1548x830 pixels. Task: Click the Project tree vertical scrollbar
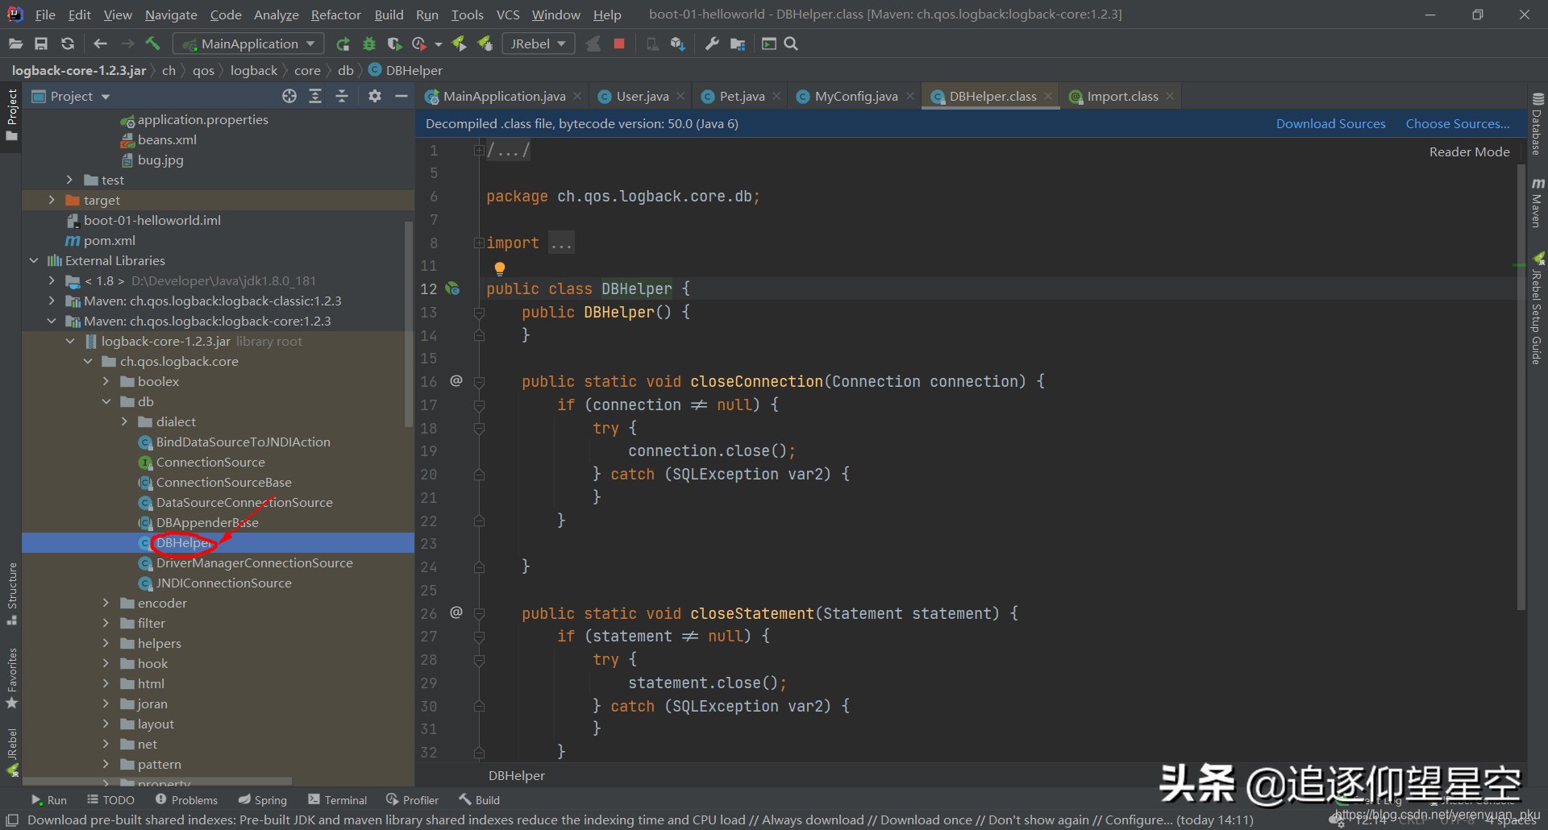tap(408, 322)
